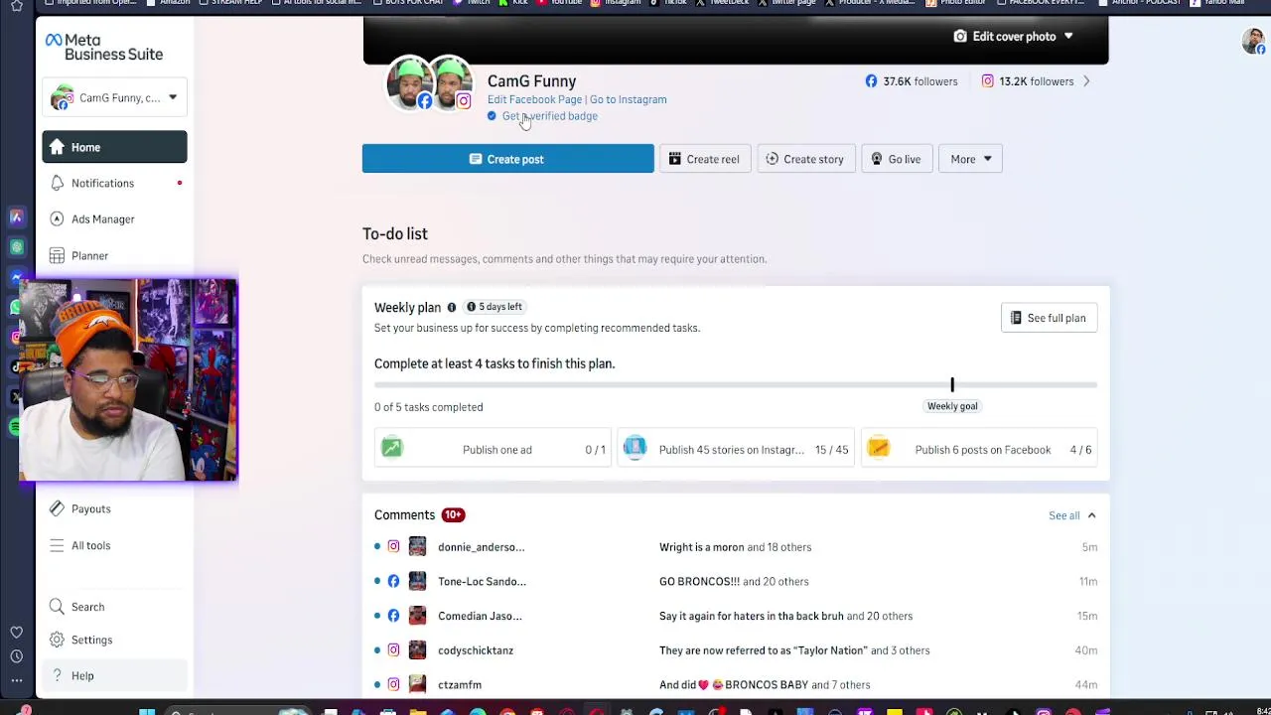Collapse the Comments section chevron
Viewport: 1271px width, 715px height.
(1091, 515)
